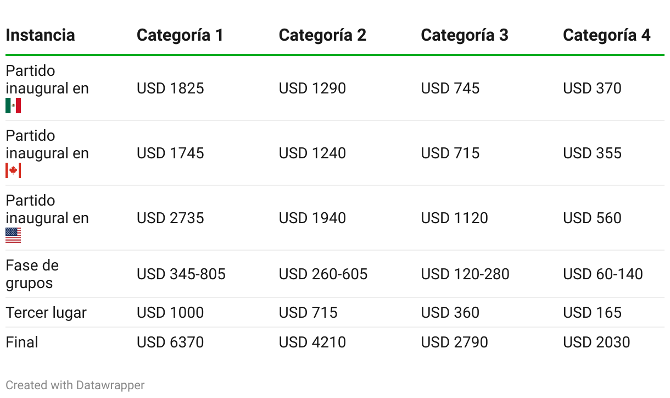Screen dimensions: 670x398
Task: Click the Mexico flag icon
Action: tap(13, 106)
